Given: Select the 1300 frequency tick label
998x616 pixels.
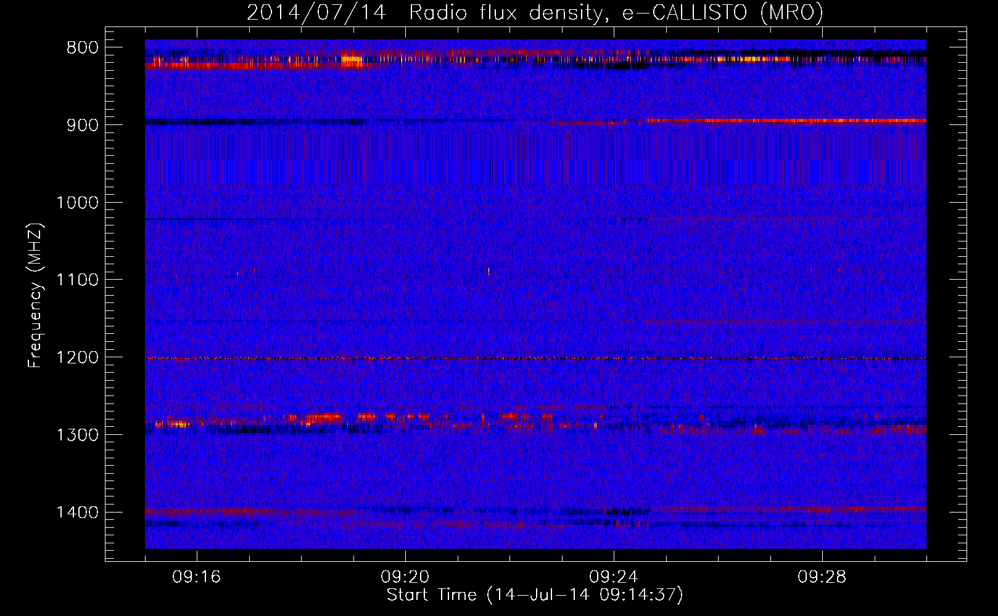Looking at the screenshot, I should (x=77, y=436).
